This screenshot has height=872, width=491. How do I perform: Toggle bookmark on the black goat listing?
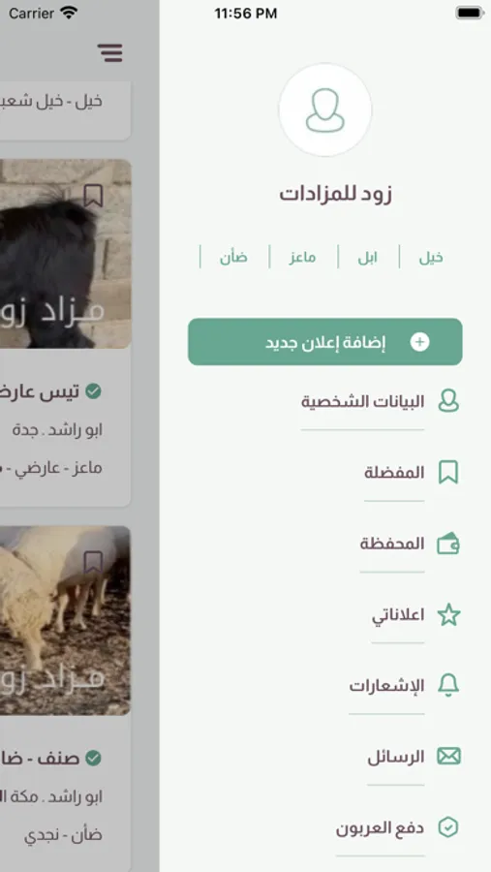(93, 196)
